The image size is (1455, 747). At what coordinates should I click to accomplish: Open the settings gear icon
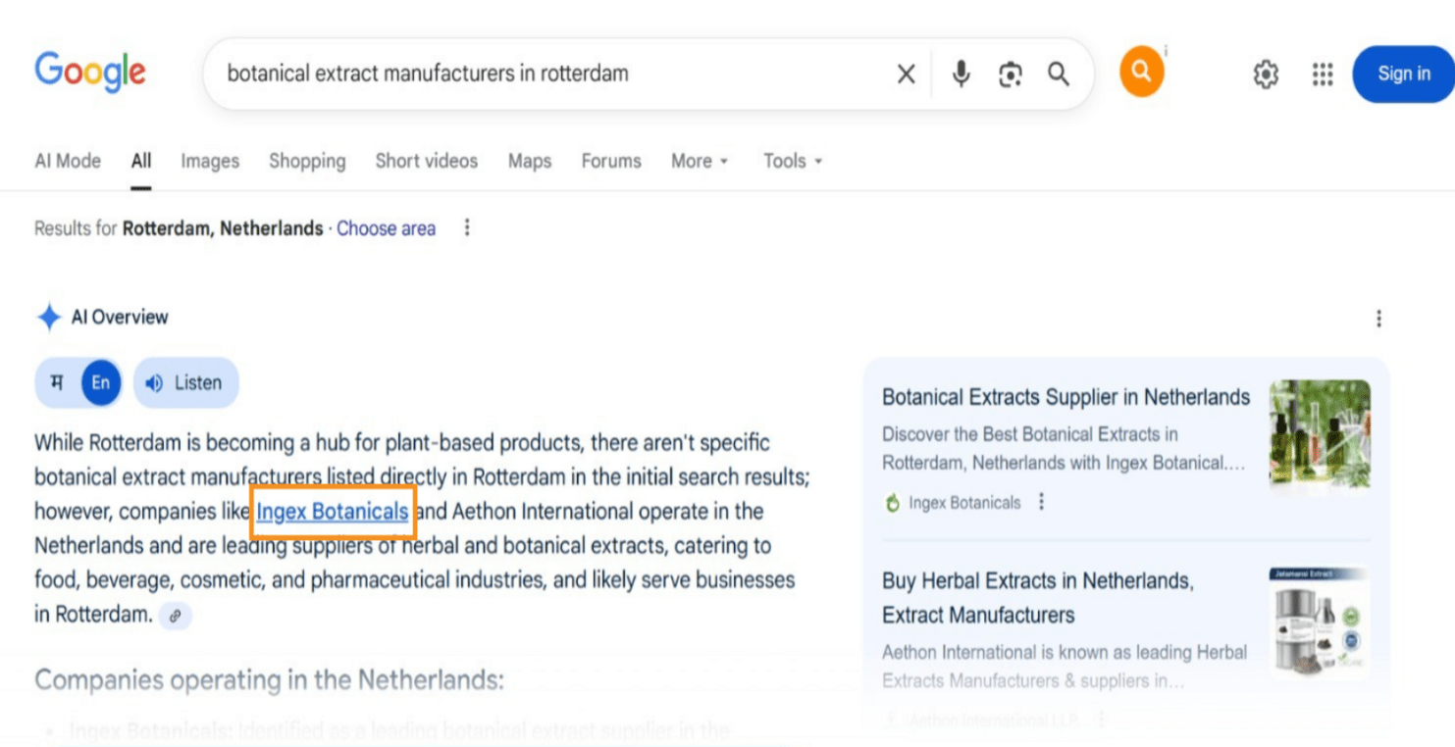pos(1266,74)
